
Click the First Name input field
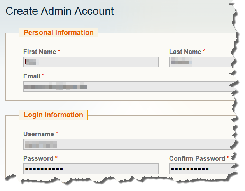(x=91, y=62)
